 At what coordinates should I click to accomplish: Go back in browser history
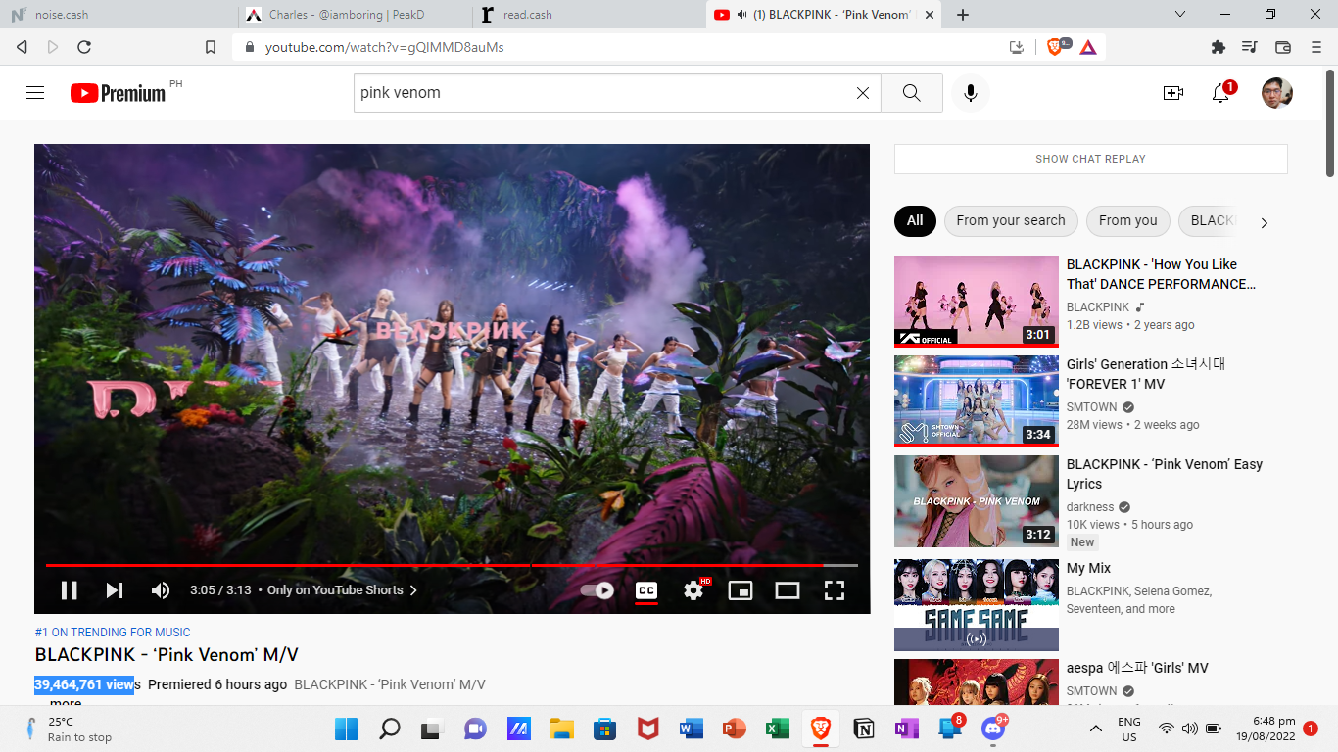tap(22, 47)
